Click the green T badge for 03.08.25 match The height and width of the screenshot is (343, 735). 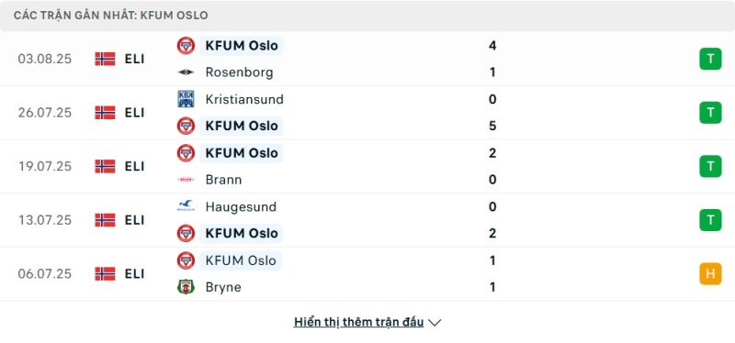(x=710, y=59)
